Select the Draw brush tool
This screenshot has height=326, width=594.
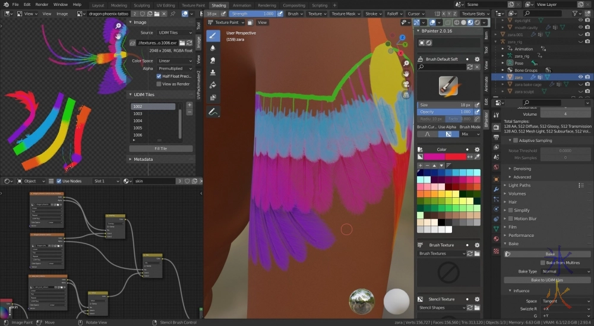[214, 36]
